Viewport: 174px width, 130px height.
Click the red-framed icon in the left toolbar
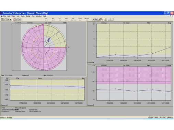(x=14, y=19)
